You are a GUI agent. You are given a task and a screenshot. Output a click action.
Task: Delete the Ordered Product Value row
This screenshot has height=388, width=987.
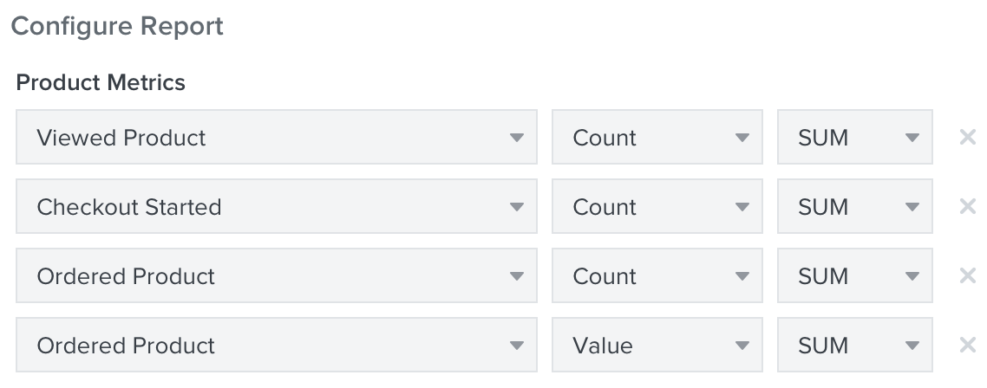[968, 345]
